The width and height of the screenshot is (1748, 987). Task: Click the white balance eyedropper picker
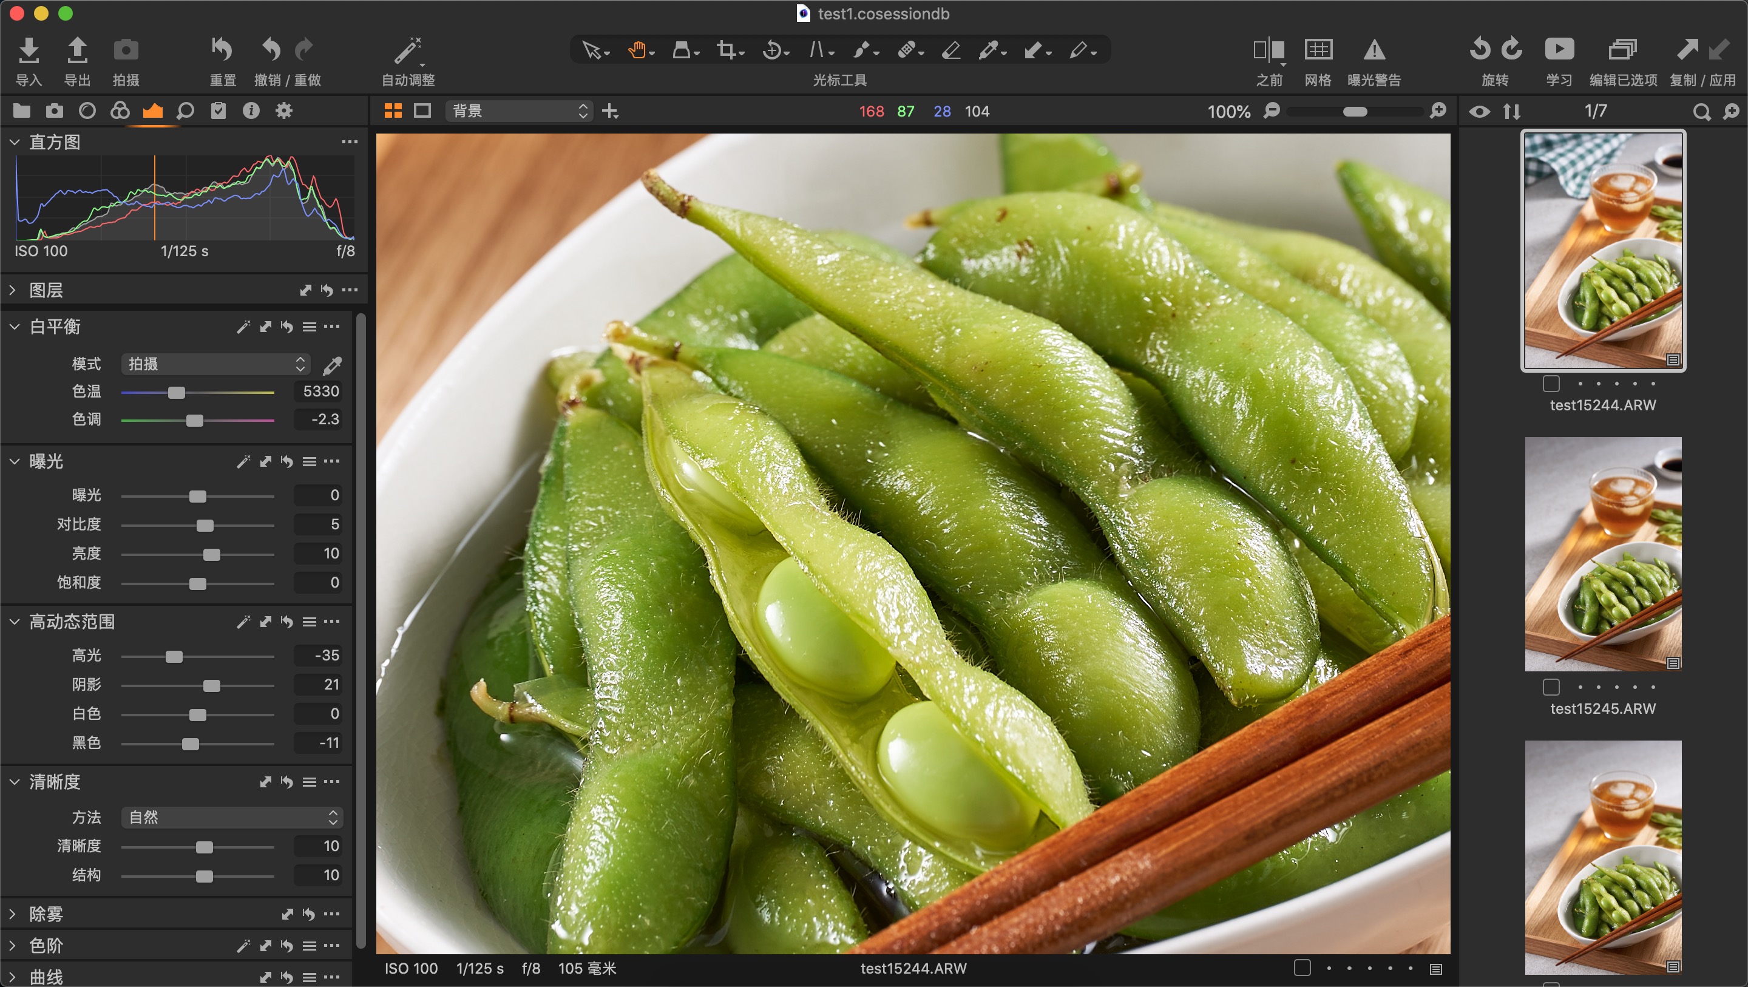point(333,365)
